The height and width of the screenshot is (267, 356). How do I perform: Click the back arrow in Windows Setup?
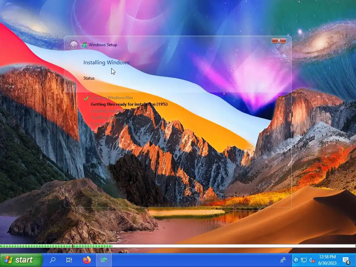pos(74,45)
